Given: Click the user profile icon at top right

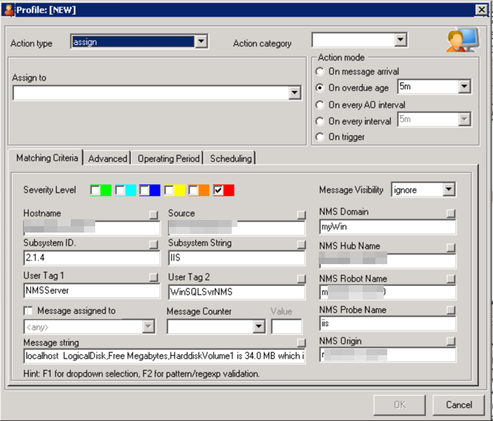Looking at the screenshot, I should [462, 41].
